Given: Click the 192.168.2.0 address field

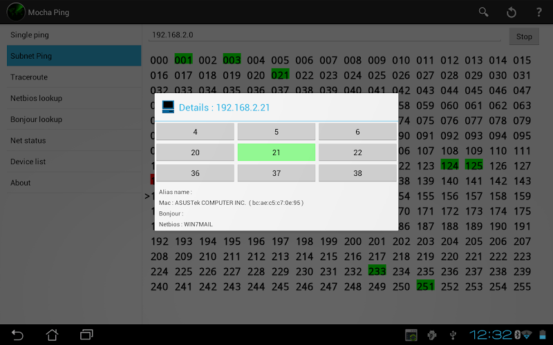Looking at the screenshot, I should [324, 35].
